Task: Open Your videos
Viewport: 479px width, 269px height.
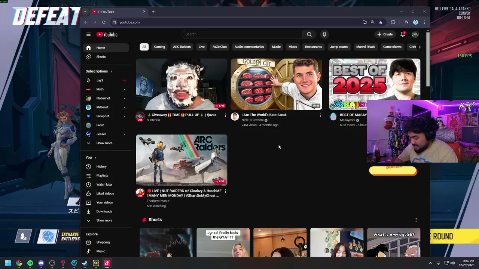Action: pos(106,202)
